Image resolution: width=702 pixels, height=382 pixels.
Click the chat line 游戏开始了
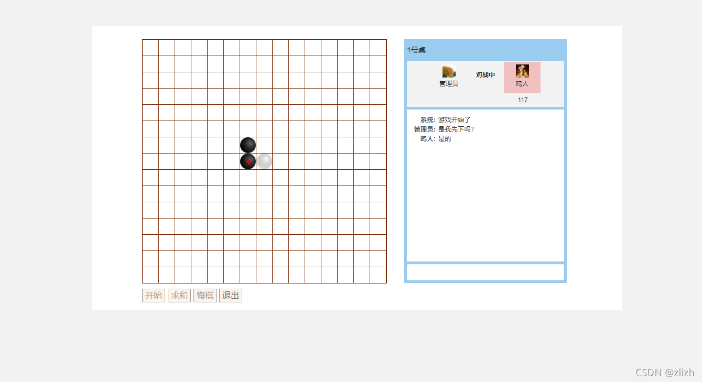(455, 120)
